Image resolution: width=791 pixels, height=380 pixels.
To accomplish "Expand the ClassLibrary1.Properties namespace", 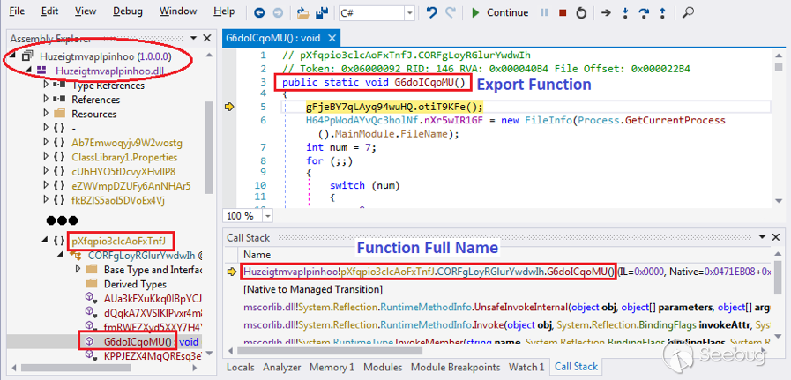I will coord(47,157).
